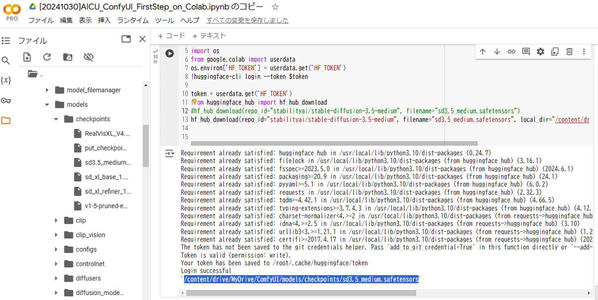598x300 pixels.
Task: Open the search sidebar icon
Action: (6, 61)
